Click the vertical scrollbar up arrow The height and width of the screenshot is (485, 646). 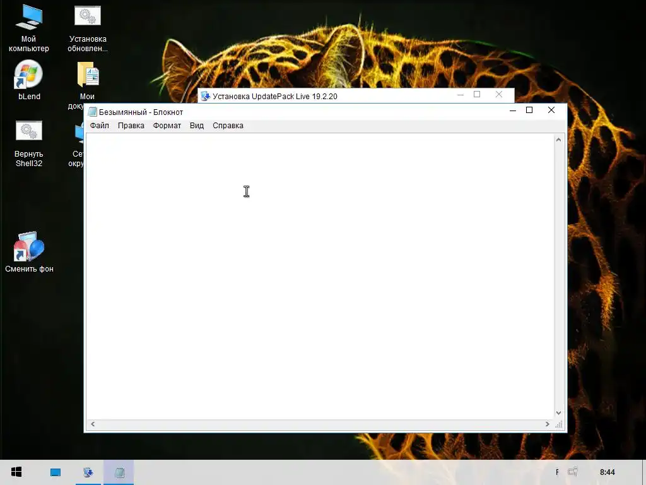pos(558,140)
